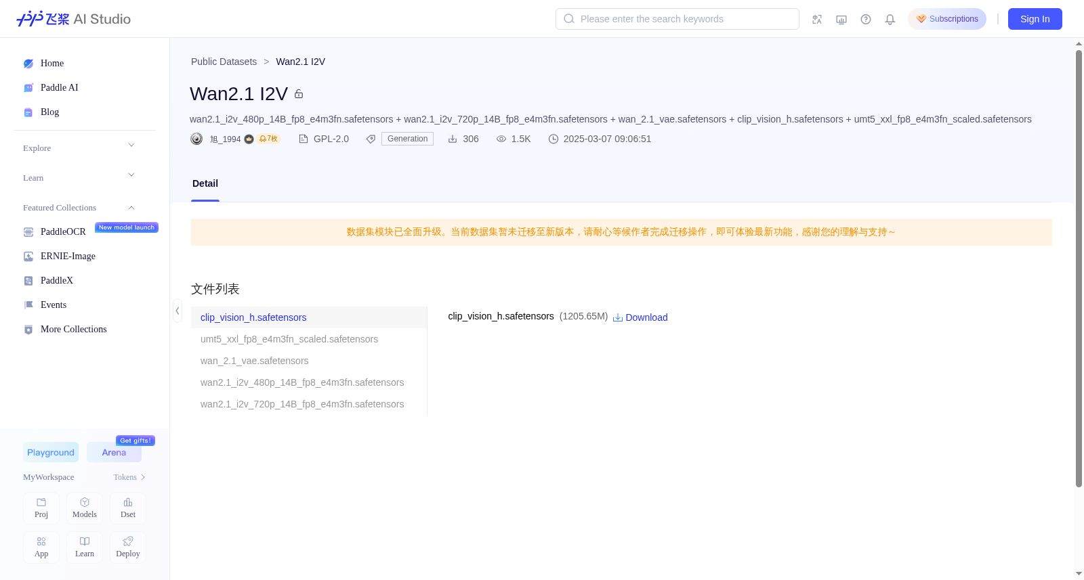Download clip_vision_h.safetensors
The width and height of the screenshot is (1084, 580).
tap(640, 317)
